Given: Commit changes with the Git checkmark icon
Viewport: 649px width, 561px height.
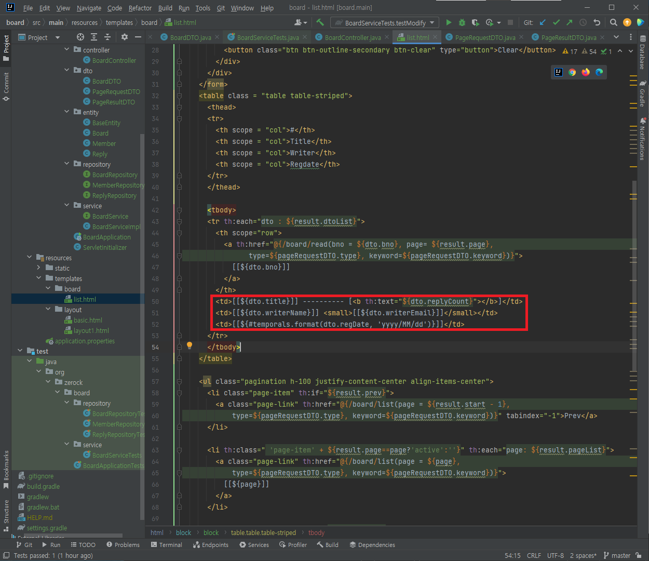Looking at the screenshot, I should tap(557, 22).
